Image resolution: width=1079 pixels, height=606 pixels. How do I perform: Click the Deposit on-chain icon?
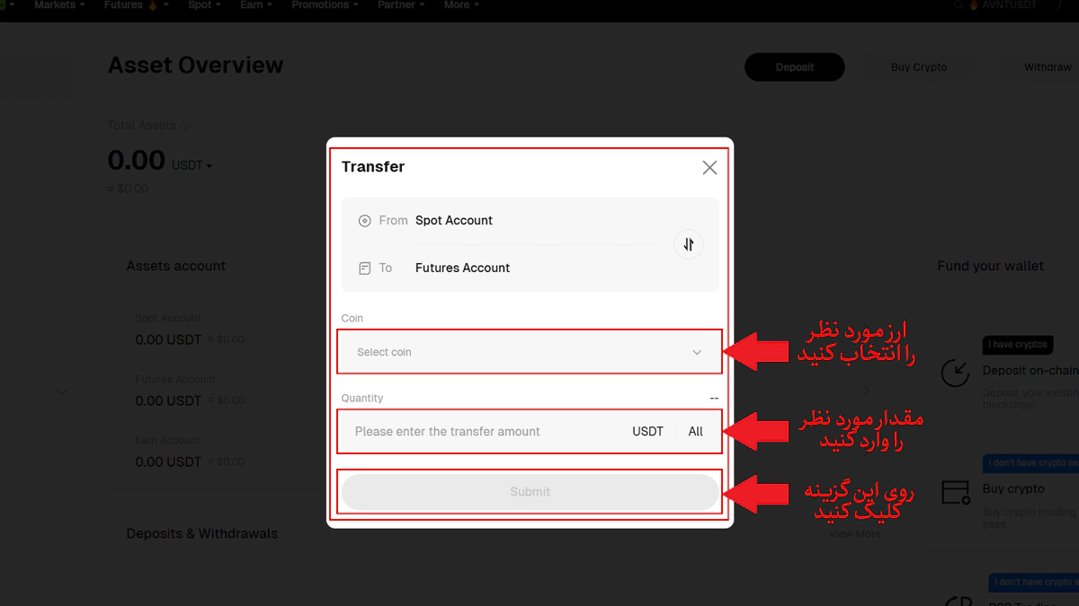pyautogui.click(x=954, y=373)
